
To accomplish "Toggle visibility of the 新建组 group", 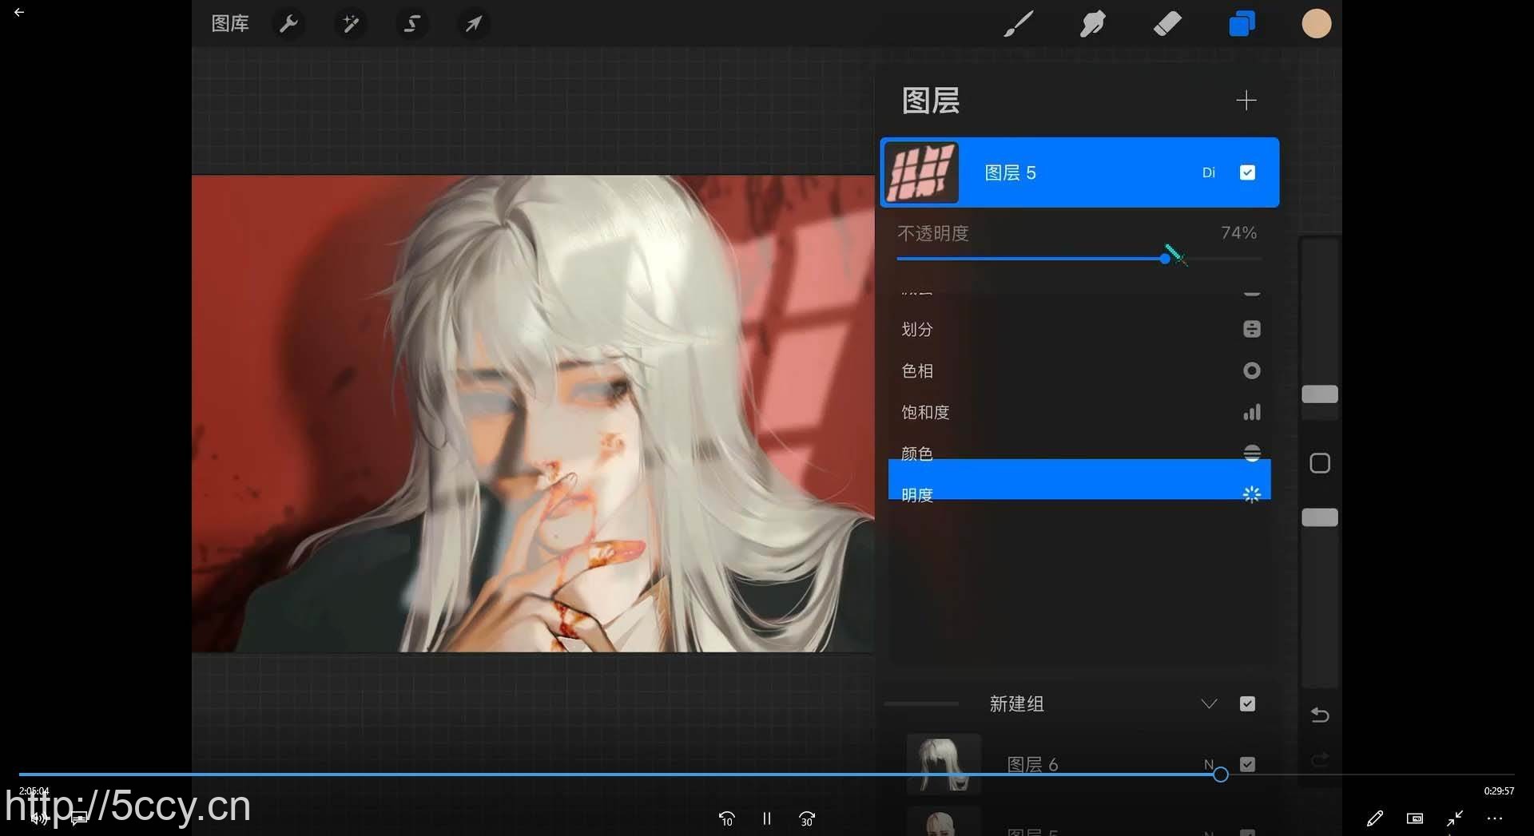I will pos(1247,703).
